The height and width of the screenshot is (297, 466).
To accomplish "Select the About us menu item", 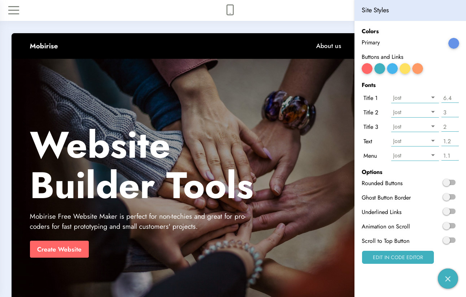I will pyautogui.click(x=328, y=46).
